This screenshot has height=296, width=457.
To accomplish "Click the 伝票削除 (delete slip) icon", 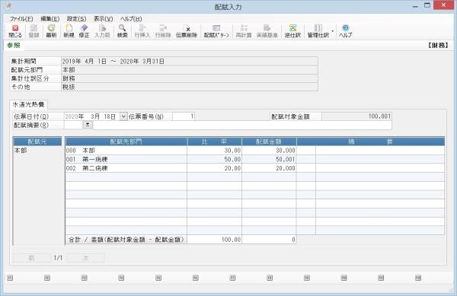I will click(x=187, y=31).
